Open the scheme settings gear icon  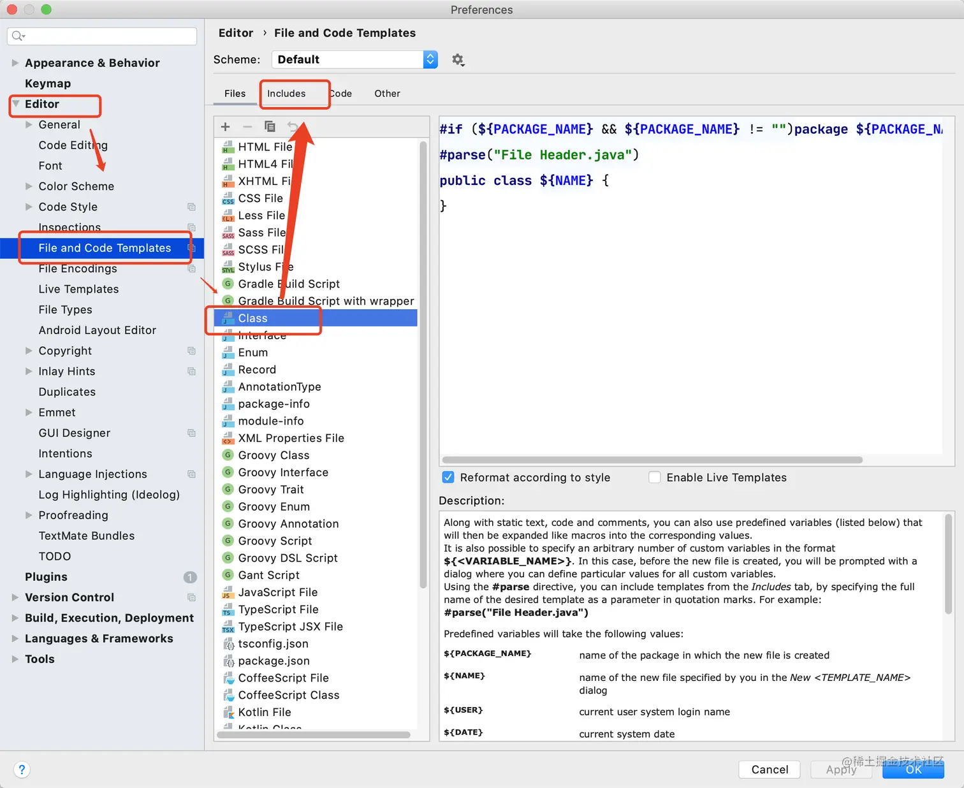458,60
